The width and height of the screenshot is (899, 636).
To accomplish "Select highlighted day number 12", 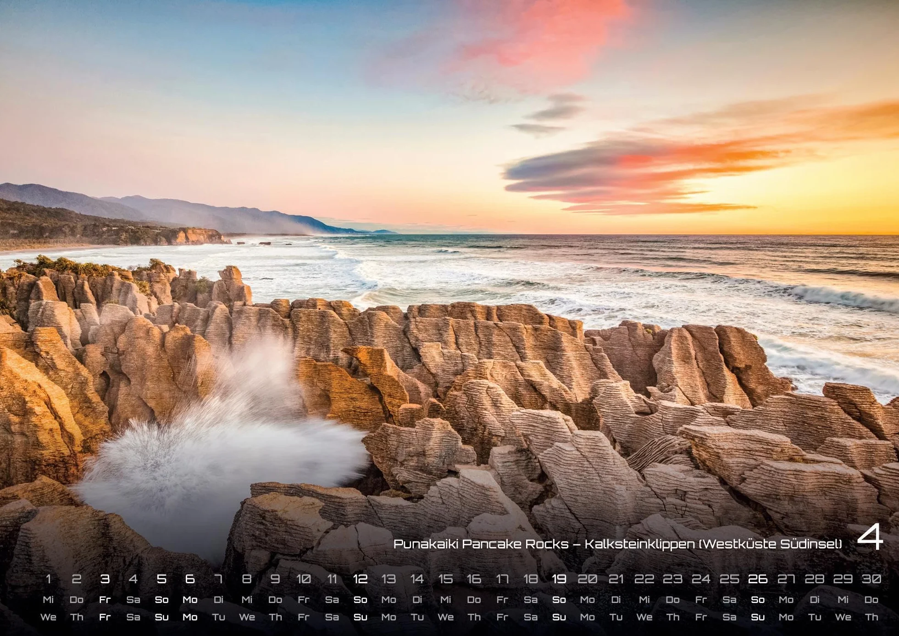I will pyautogui.click(x=360, y=579).
